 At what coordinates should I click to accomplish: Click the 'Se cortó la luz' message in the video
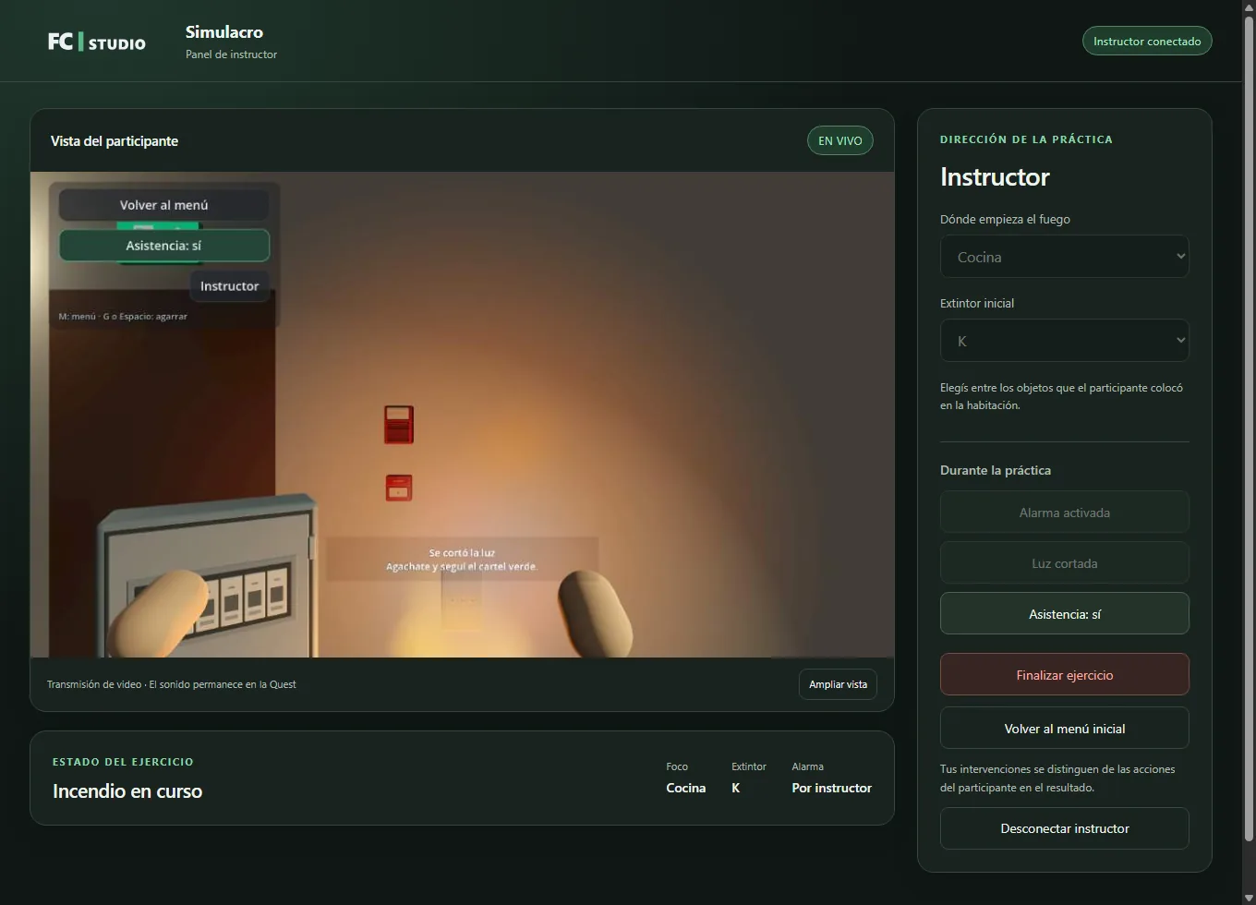(x=462, y=553)
